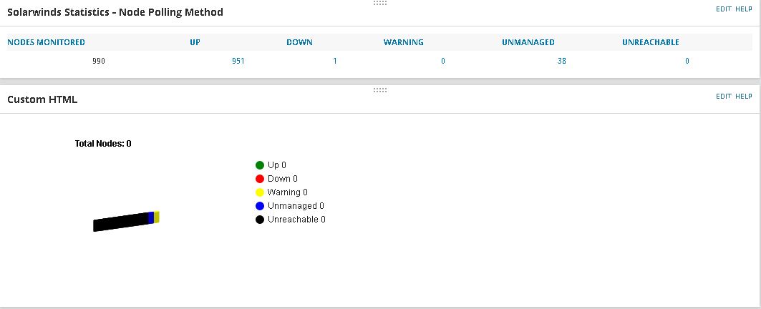Open HELP for Solarwinds Statistics widget

pos(744,9)
